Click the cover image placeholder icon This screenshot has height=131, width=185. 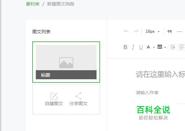(66, 63)
